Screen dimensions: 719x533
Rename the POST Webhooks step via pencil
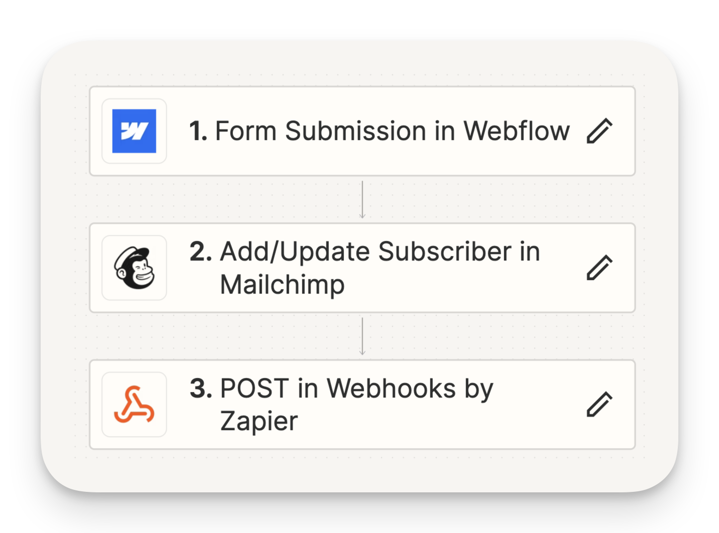pyautogui.click(x=600, y=405)
